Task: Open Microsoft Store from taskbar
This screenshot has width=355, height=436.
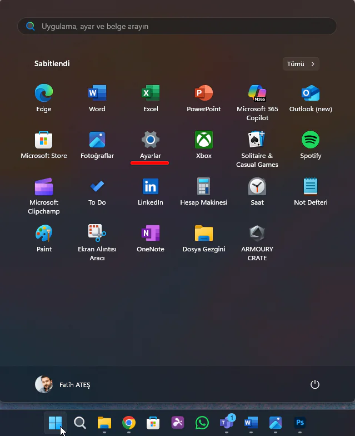Action: coord(153,423)
